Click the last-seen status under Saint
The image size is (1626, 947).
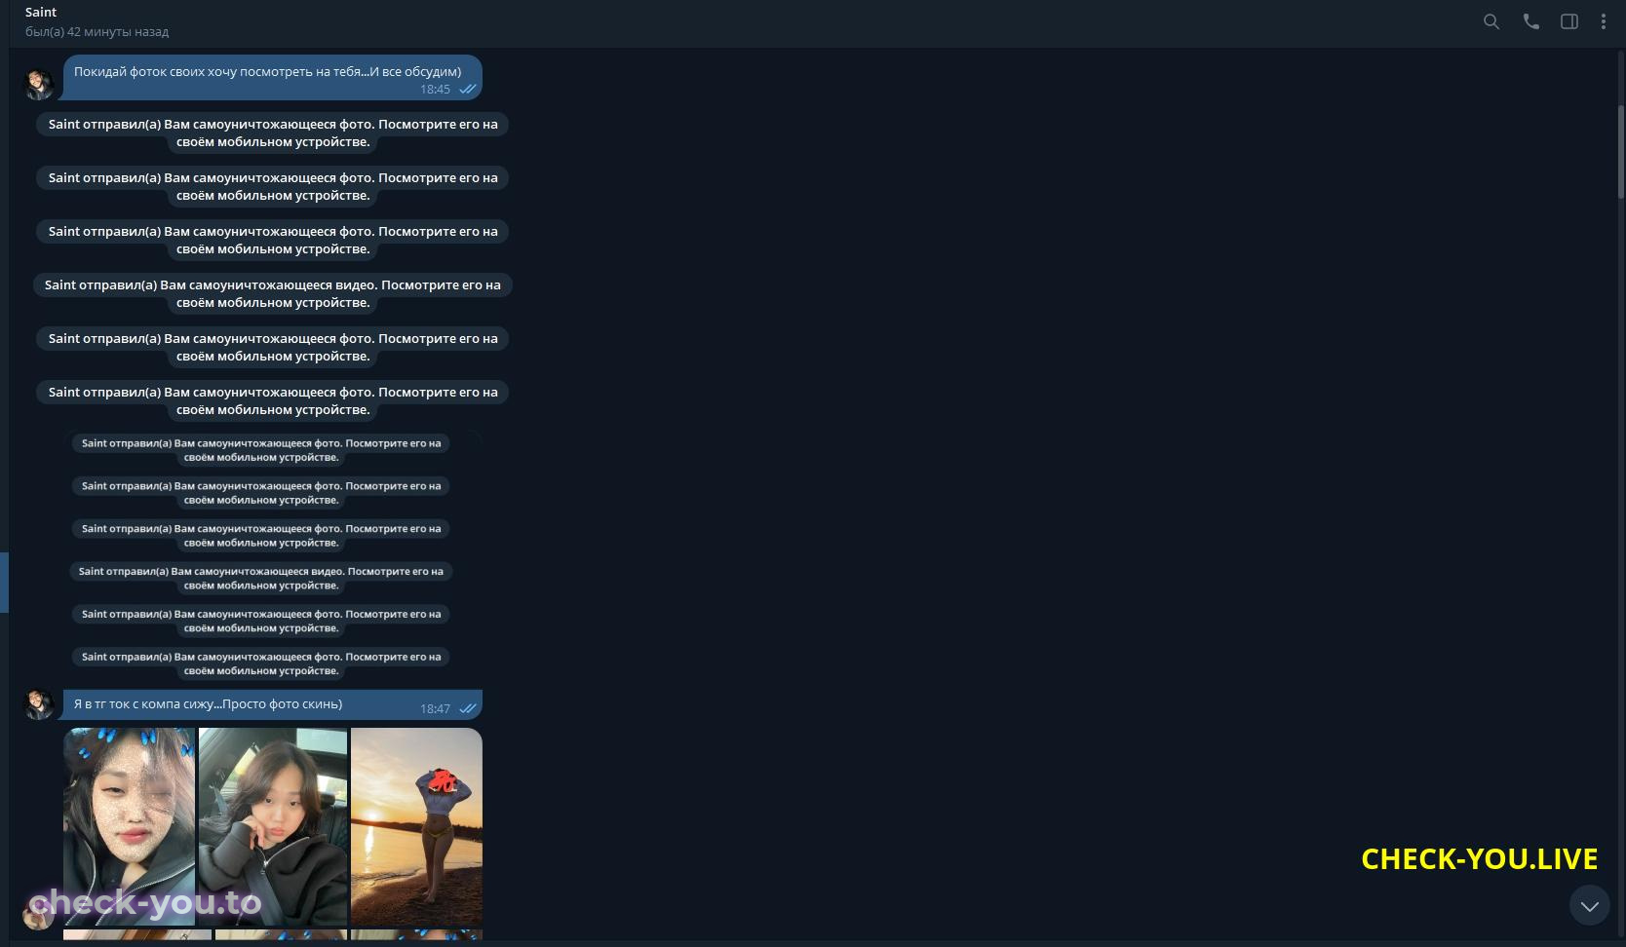pyautogui.click(x=97, y=32)
